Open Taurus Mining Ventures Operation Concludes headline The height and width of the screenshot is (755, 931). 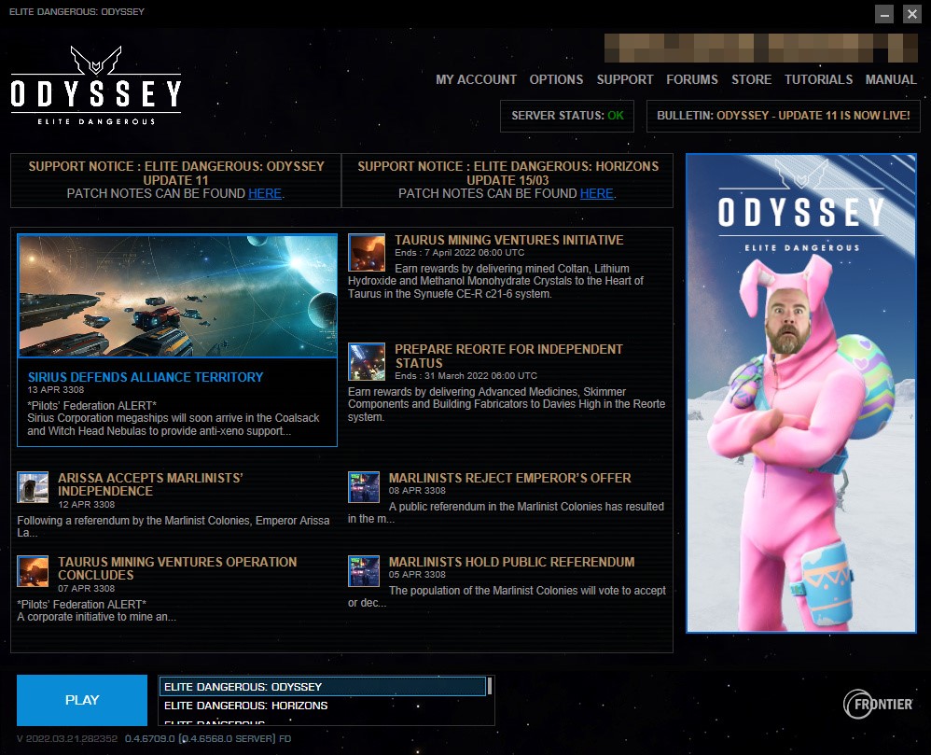177,568
